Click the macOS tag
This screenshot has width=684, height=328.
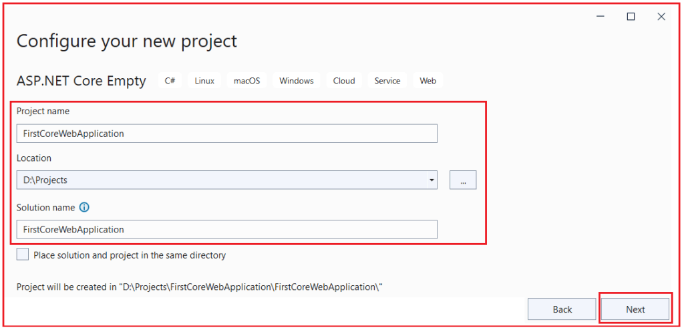click(247, 81)
